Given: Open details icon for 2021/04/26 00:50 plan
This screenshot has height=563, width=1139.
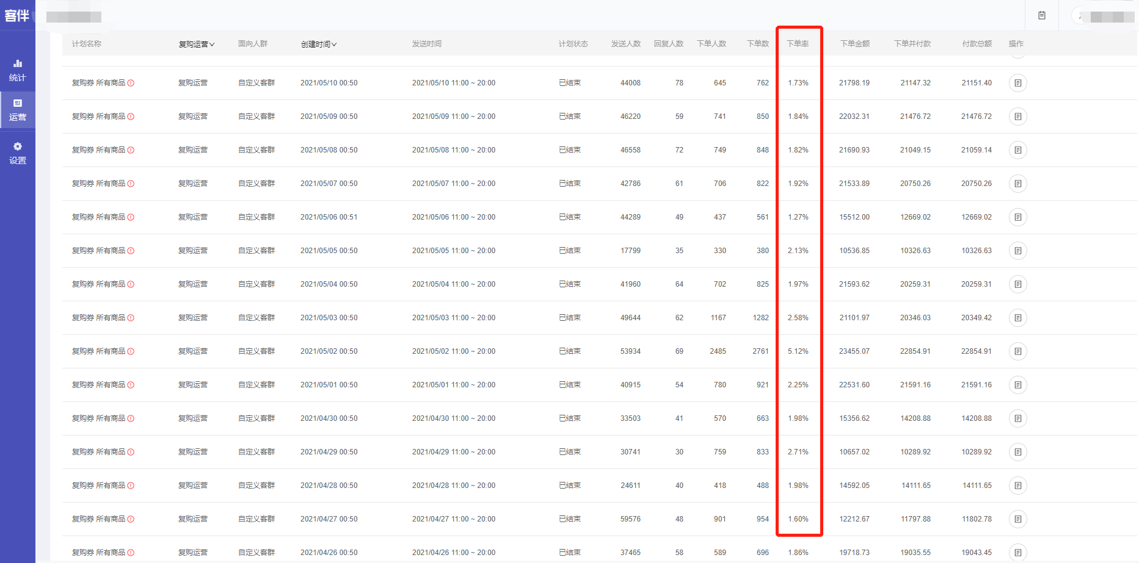Looking at the screenshot, I should coord(1017,553).
